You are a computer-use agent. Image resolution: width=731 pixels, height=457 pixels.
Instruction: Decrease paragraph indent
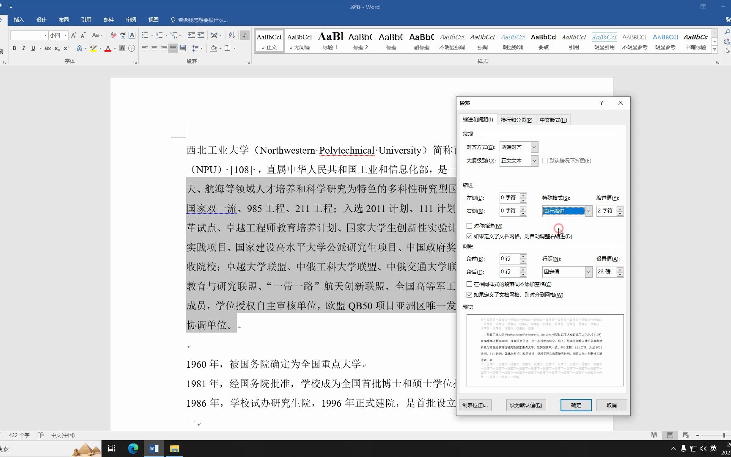(x=192, y=35)
